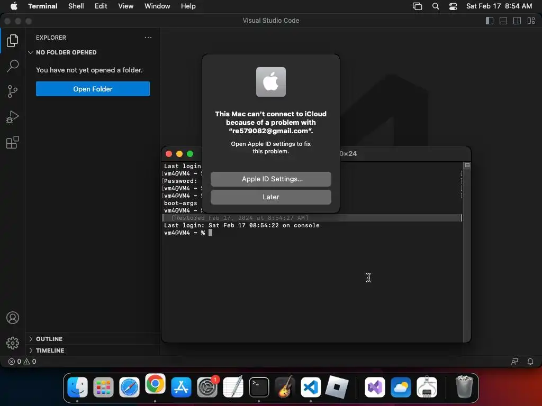Toggle the primary side bar layout icon

pos(490,21)
